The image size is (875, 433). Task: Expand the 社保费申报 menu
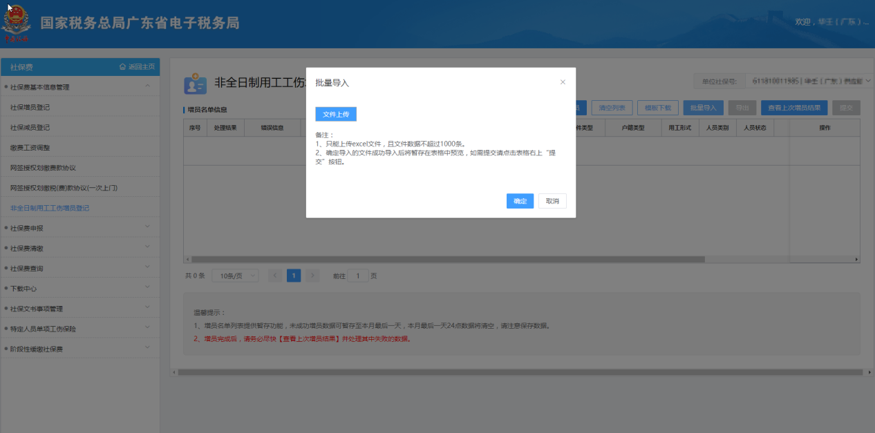(x=147, y=228)
